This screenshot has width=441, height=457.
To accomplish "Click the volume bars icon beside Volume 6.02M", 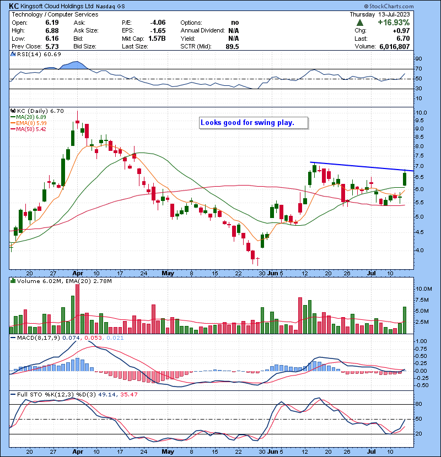I will (13, 281).
